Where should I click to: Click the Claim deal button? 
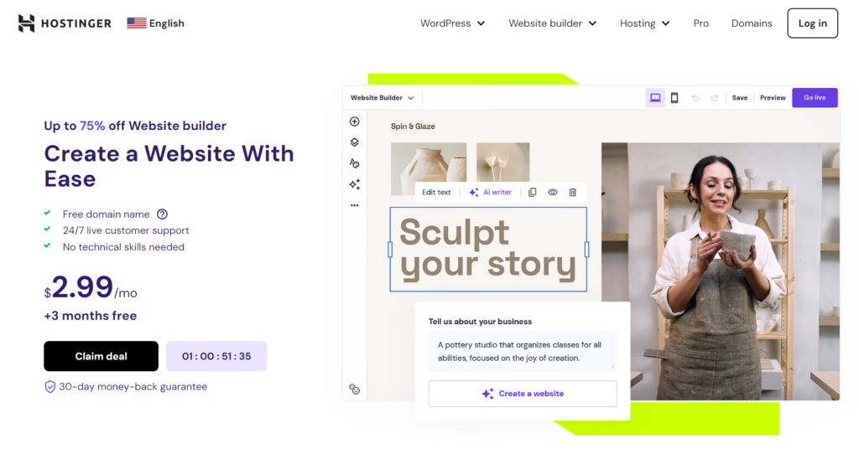click(x=101, y=356)
